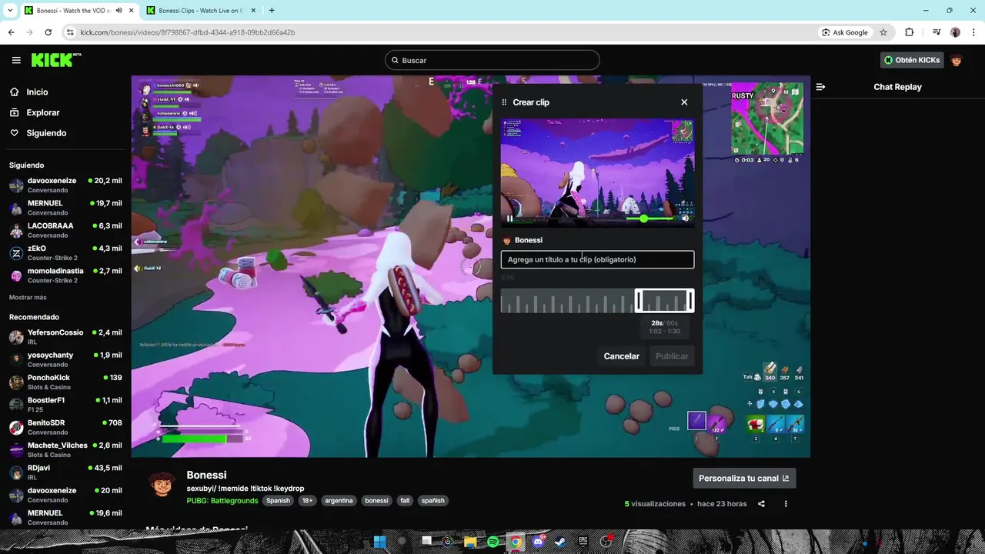Click the clip timeline waveform track
This screenshot has width=985, height=554.
tap(597, 301)
